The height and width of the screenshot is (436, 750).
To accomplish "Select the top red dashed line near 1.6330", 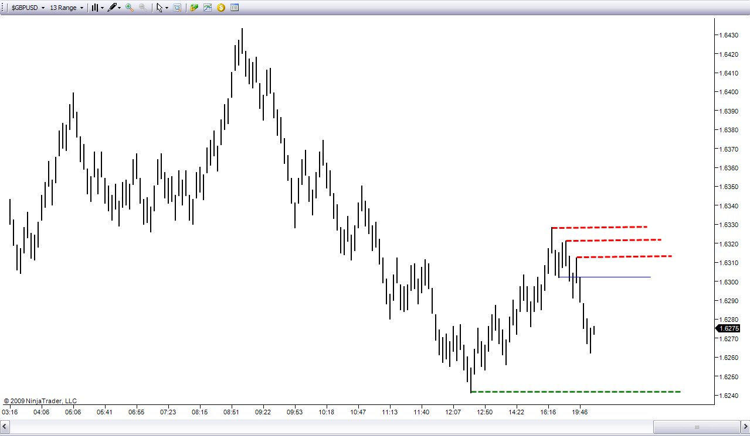I will 599,227.
